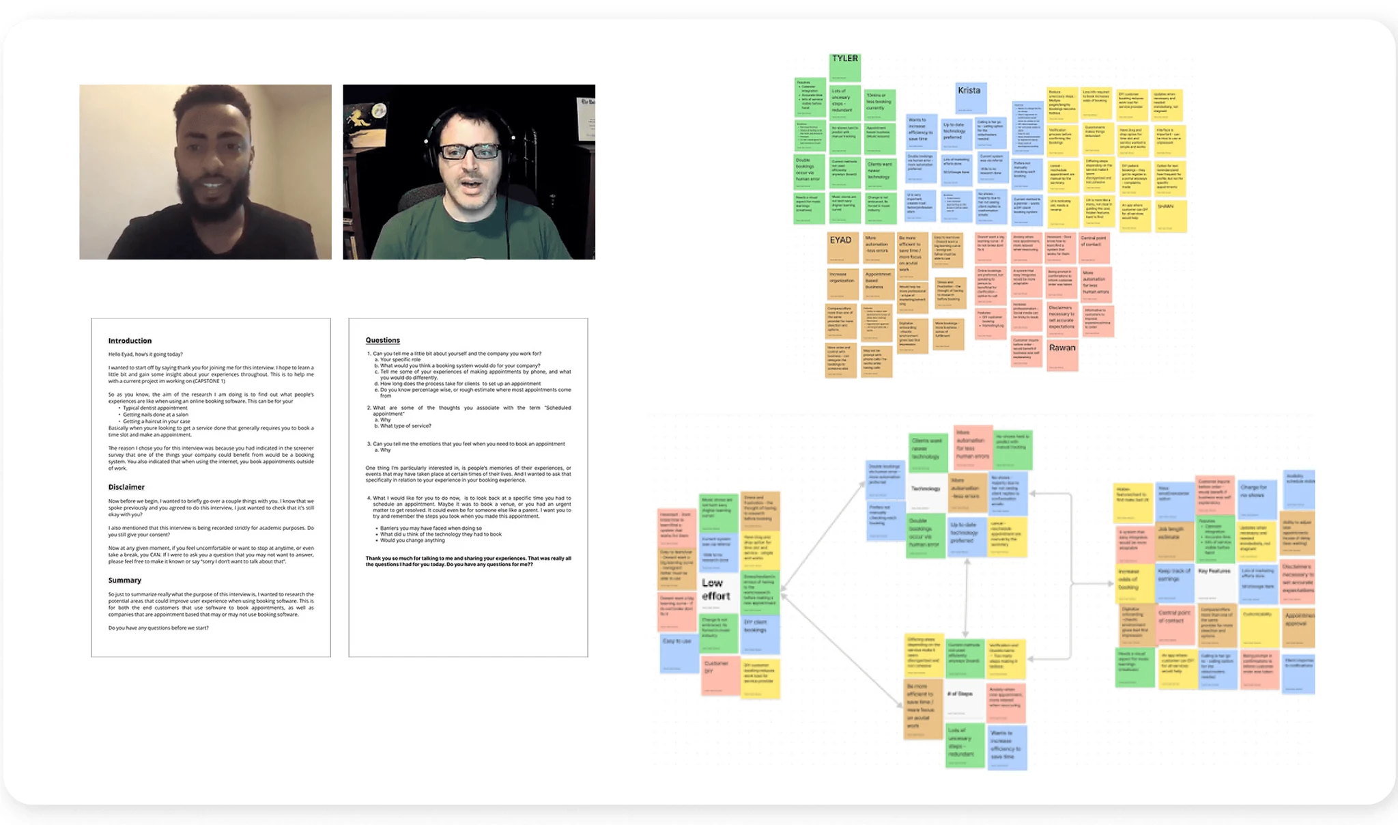Image resolution: width=1398 pixels, height=825 pixels.
Task: Select the yellow "Increase odds of booking" note
Action: click(x=1135, y=583)
